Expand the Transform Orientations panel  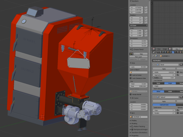coord(130,132)
